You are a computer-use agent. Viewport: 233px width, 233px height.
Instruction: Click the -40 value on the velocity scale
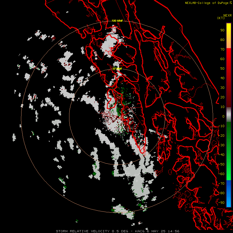(221, 155)
